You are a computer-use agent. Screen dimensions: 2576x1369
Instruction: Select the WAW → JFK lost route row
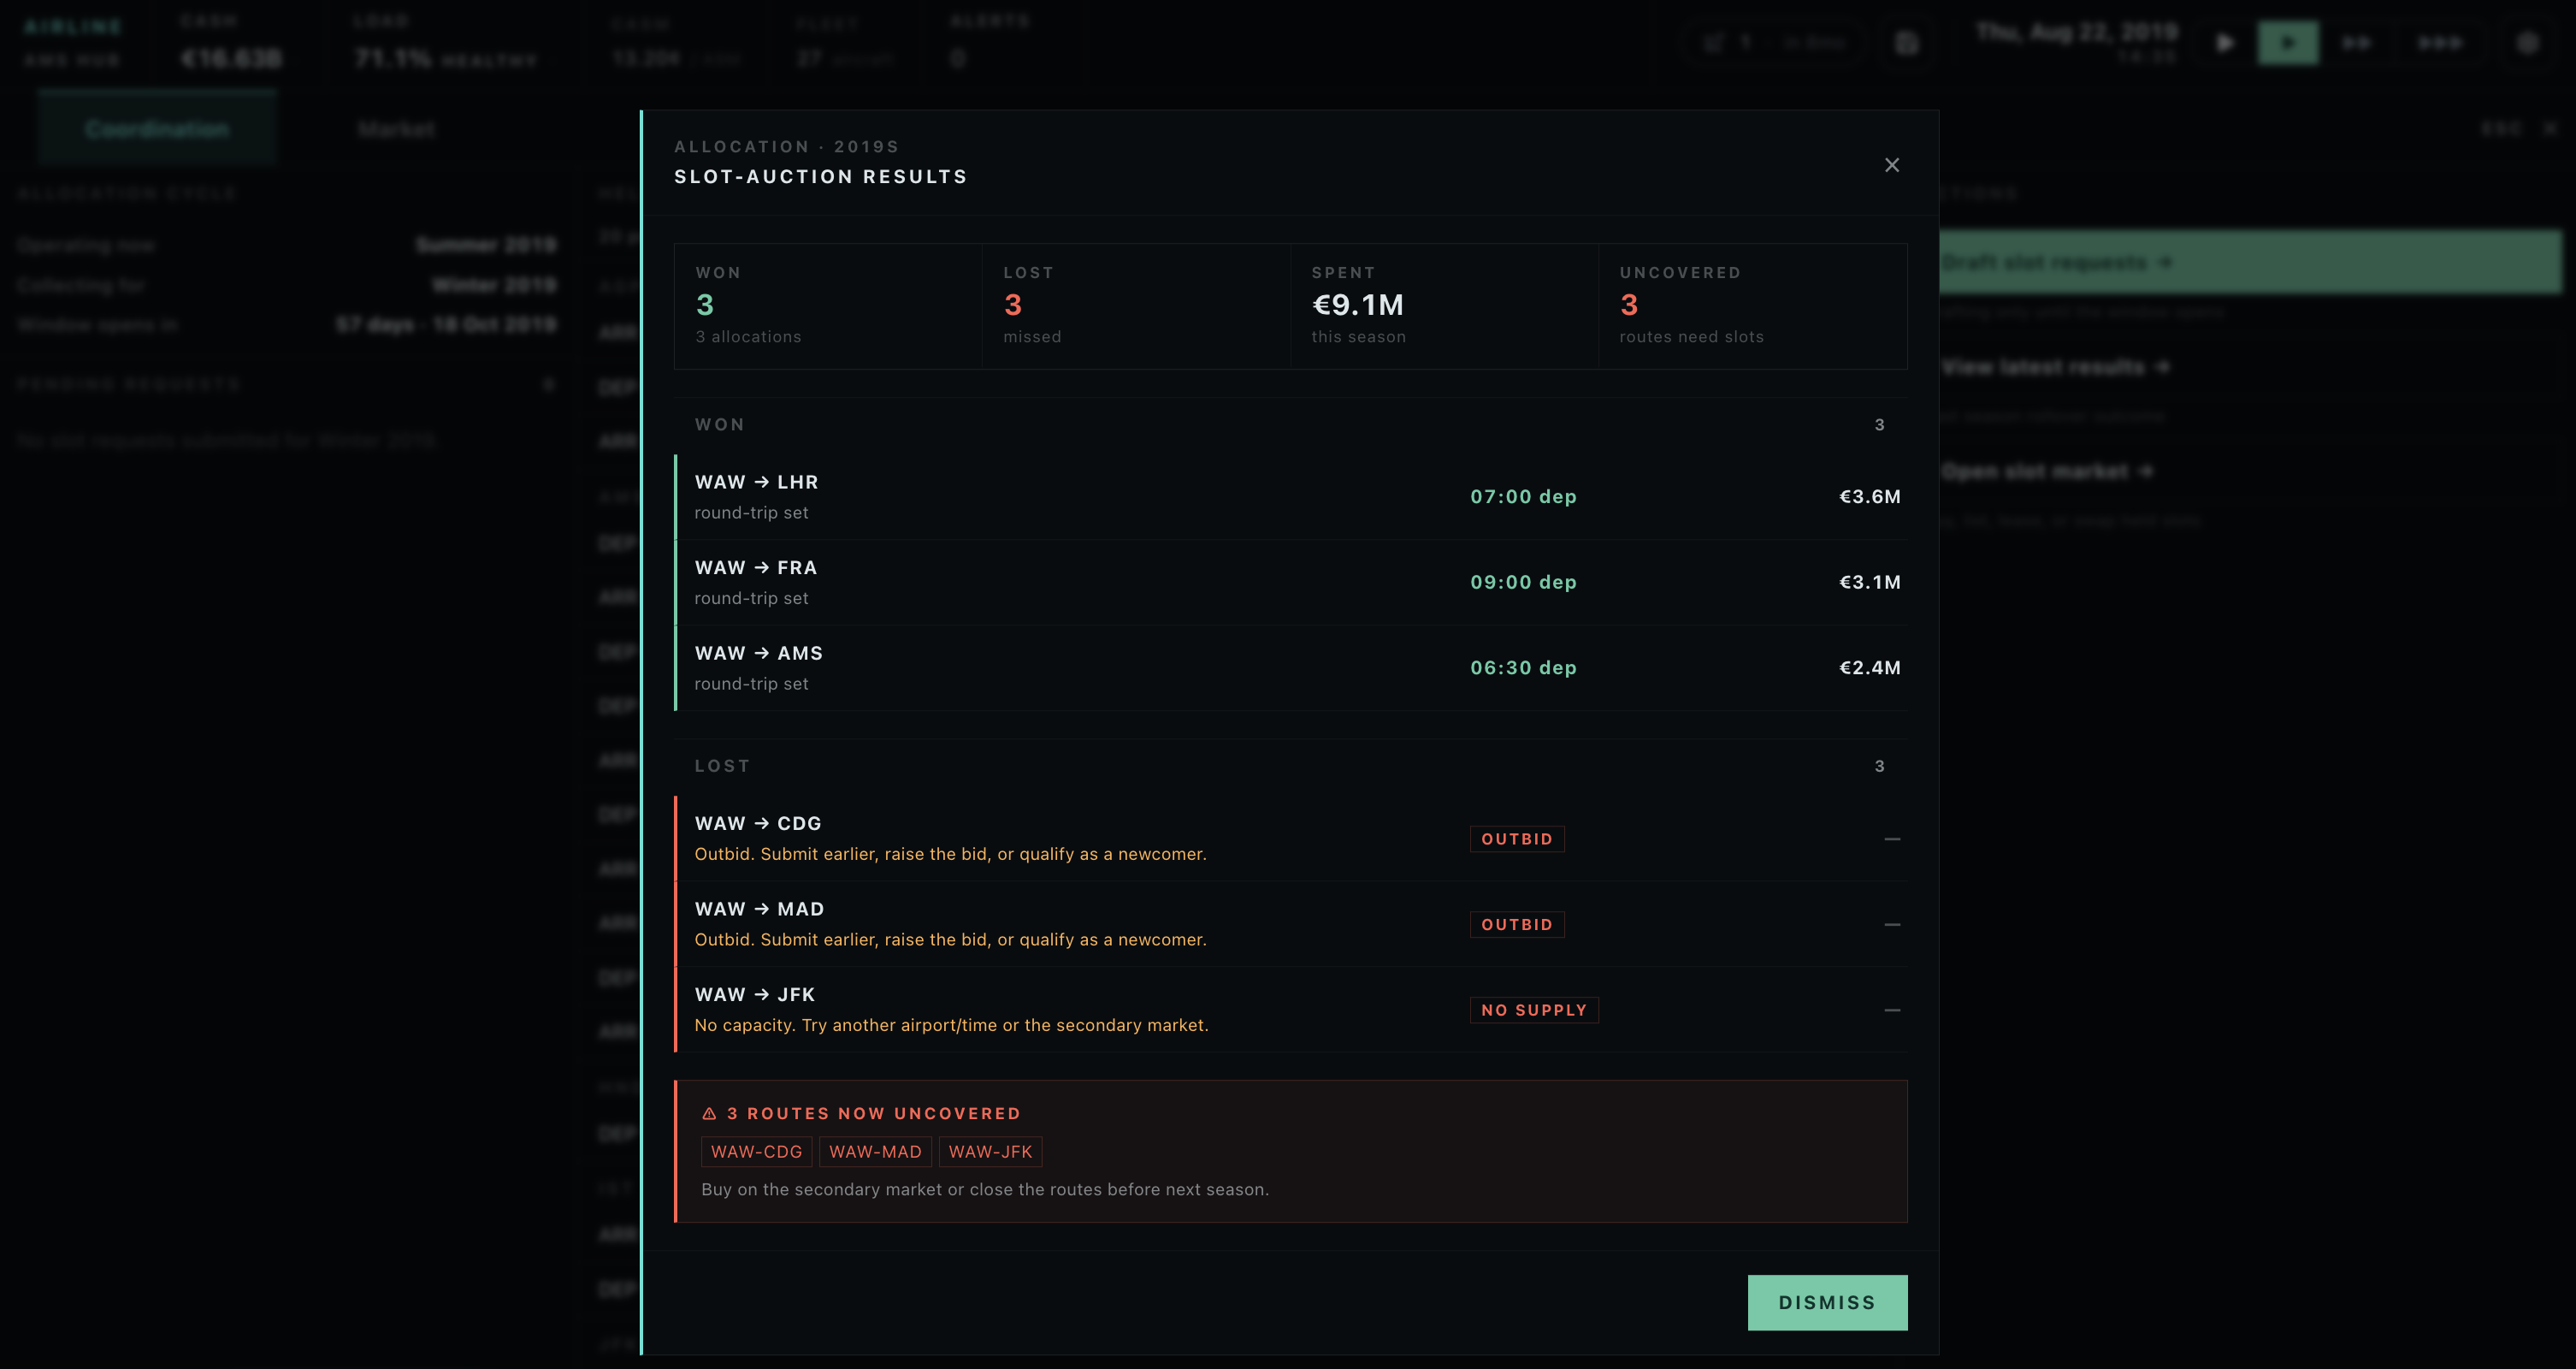click(1290, 1010)
